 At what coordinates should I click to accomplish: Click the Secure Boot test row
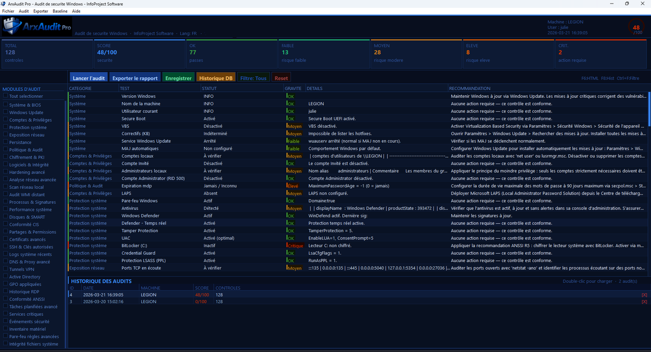tap(357, 119)
